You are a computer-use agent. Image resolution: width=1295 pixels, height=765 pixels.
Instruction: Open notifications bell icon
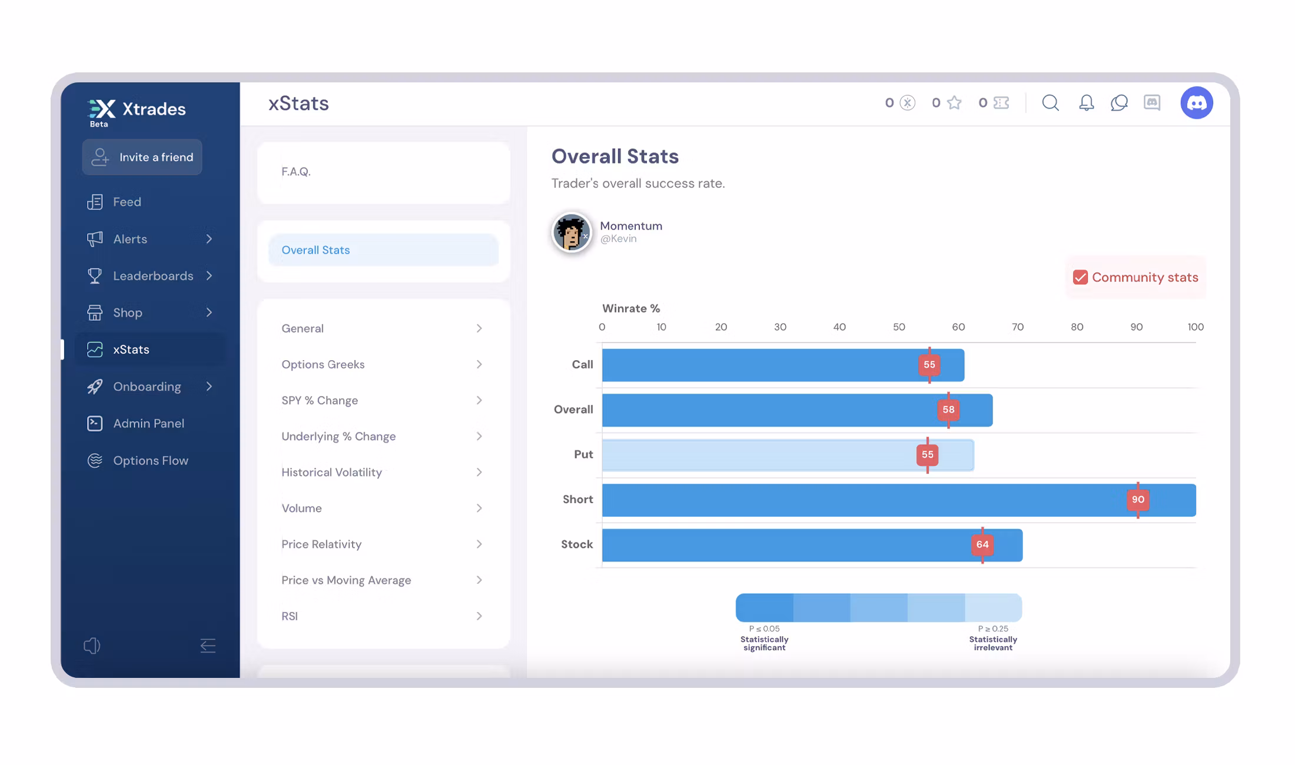click(1086, 103)
